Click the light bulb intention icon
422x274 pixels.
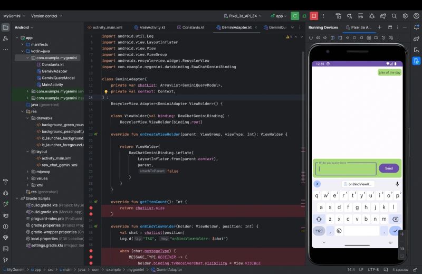pyautogui.click(x=106, y=92)
